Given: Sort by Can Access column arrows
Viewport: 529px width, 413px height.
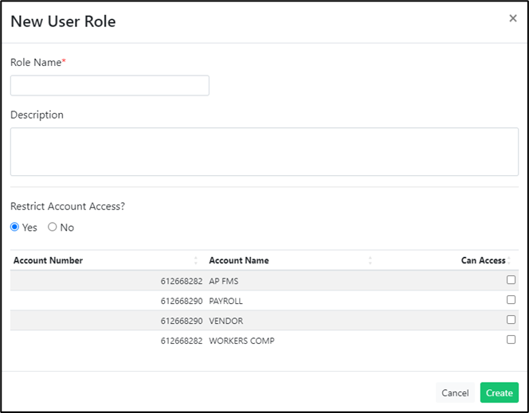Looking at the screenshot, I should (509, 260).
